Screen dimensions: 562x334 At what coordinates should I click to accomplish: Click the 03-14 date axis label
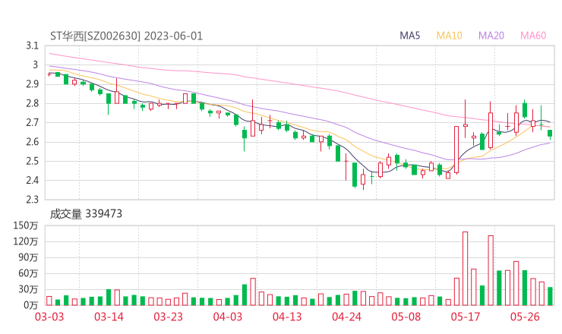109,317
